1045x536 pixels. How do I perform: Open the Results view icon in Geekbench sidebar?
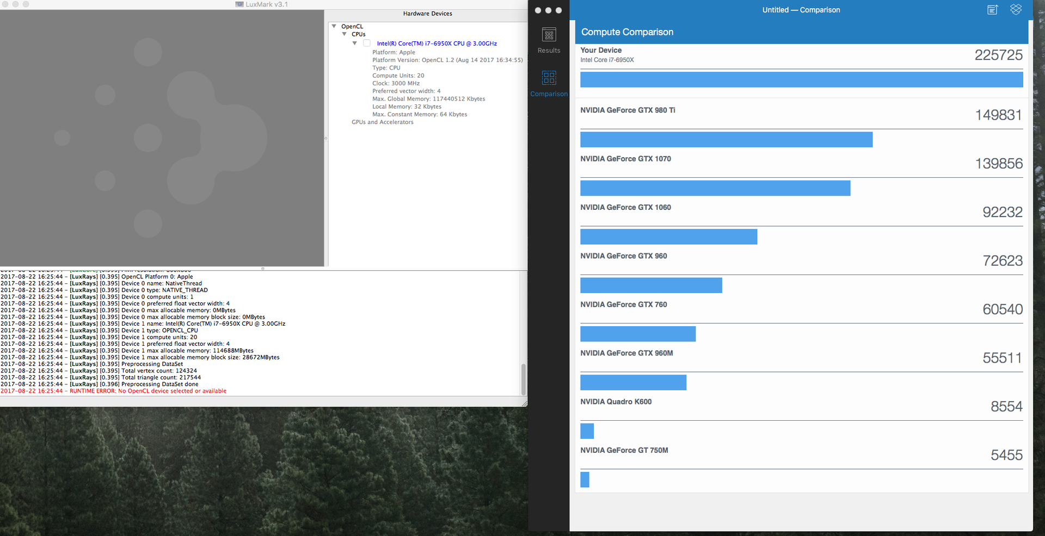(549, 35)
